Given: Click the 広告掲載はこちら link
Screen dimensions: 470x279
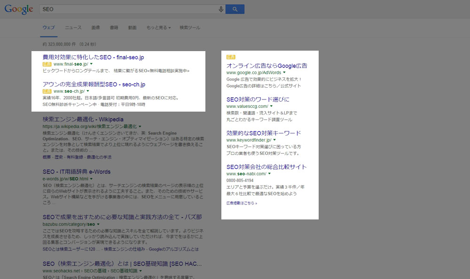Looking at the screenshot, I should 242,203.
